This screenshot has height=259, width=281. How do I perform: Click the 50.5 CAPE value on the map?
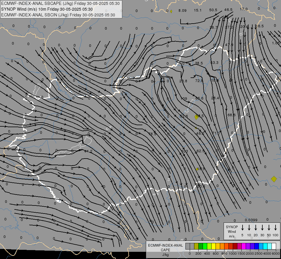[213, 10]
